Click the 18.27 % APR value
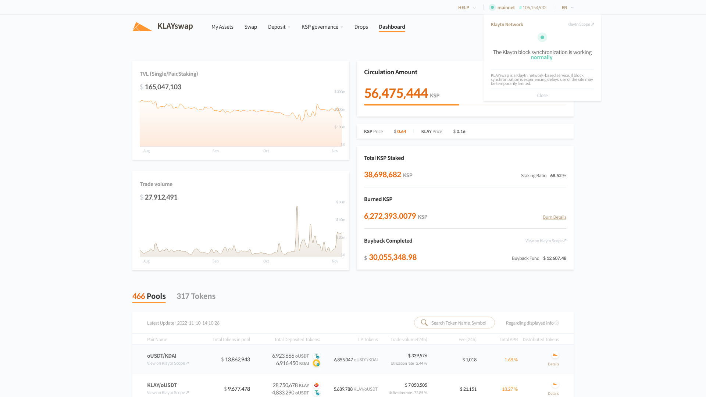 (x=510, y=389)
